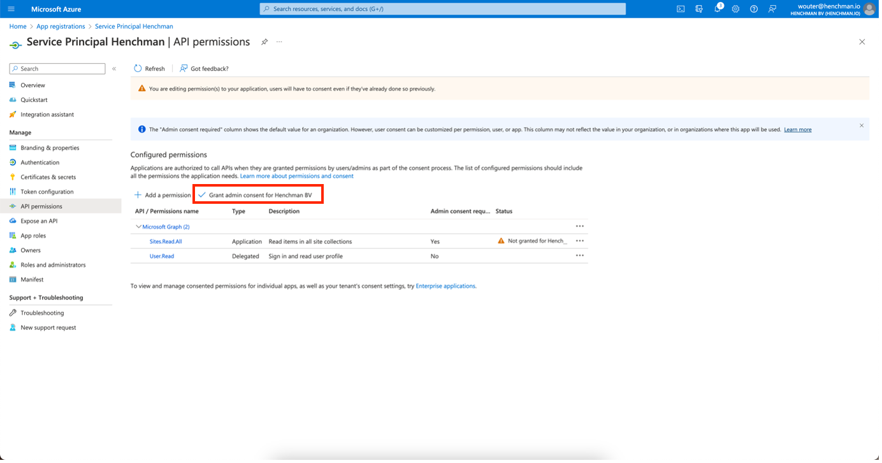Dismiss the blue info banner
Screen dimensions: 882x463
click(x=861, y=125)
